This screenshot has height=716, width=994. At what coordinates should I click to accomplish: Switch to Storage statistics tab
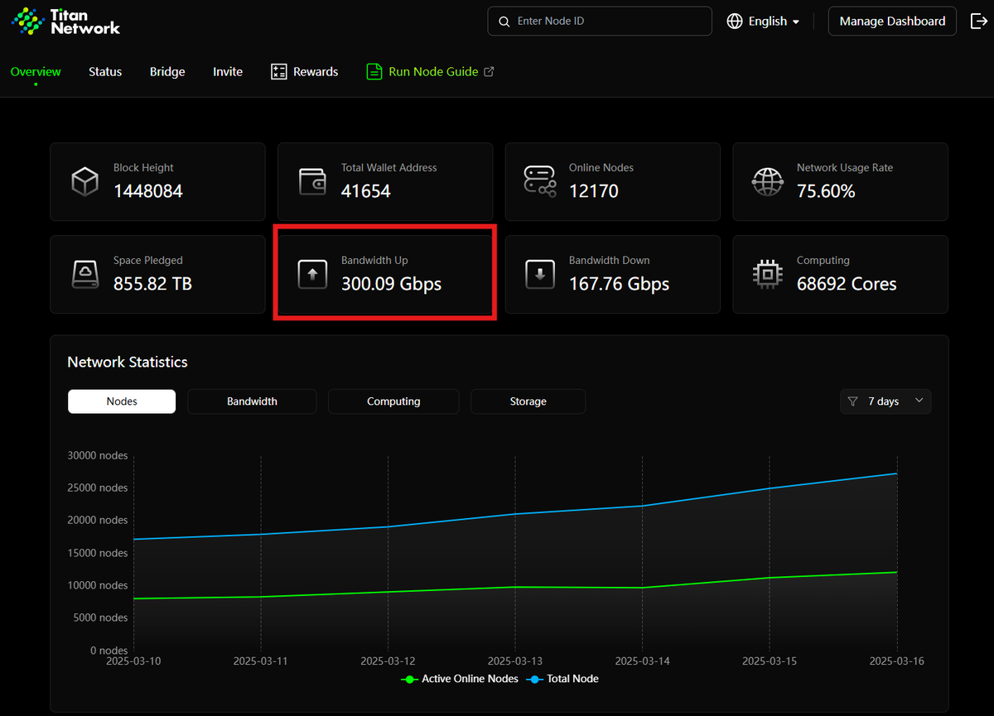[x=528, y=401]
